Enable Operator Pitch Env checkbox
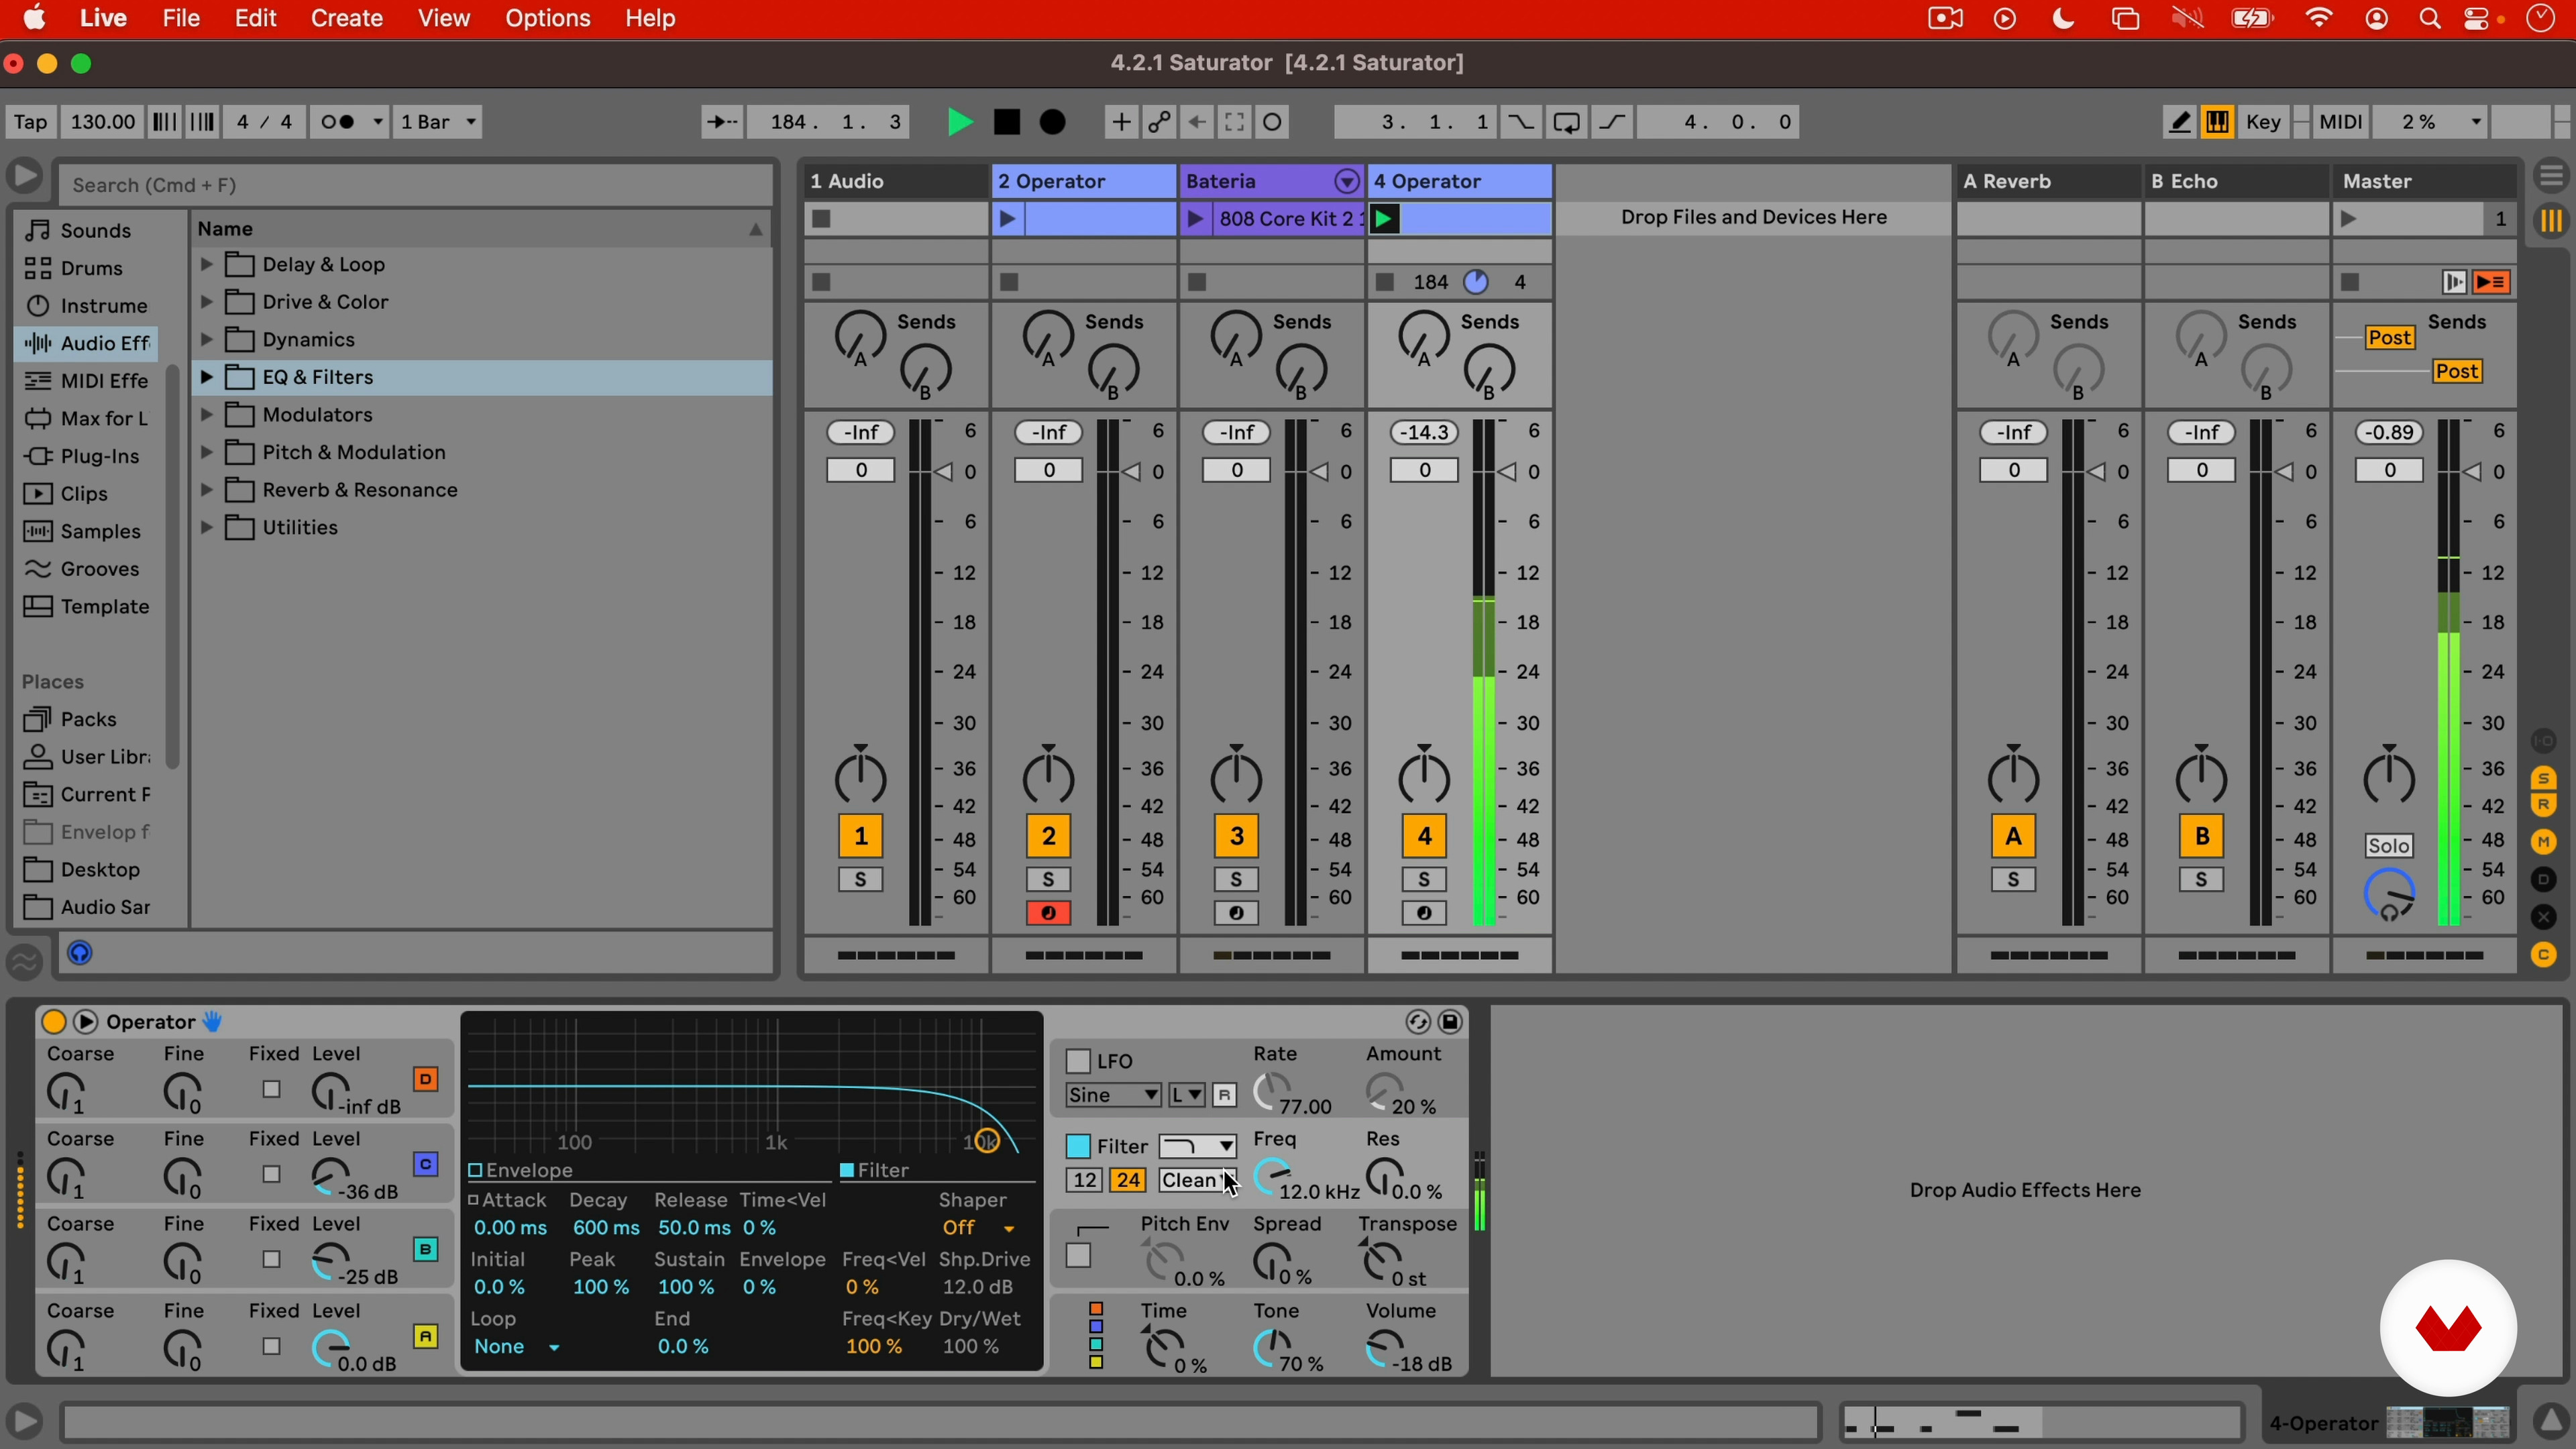This screenshot has height=1449, width=2576. (x=1078, y=1256)
